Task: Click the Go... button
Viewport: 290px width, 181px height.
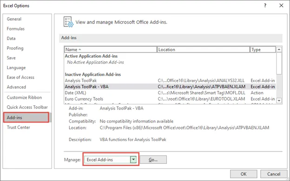Action: click(153, 160)
